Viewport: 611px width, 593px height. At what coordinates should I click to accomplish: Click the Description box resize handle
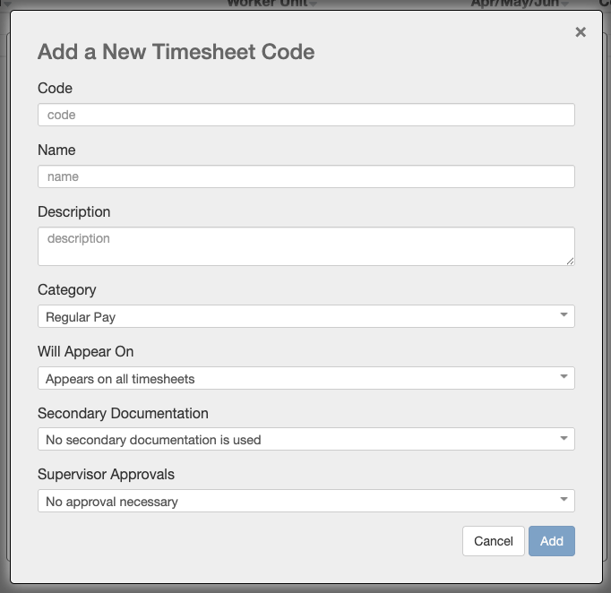(570, 261)
